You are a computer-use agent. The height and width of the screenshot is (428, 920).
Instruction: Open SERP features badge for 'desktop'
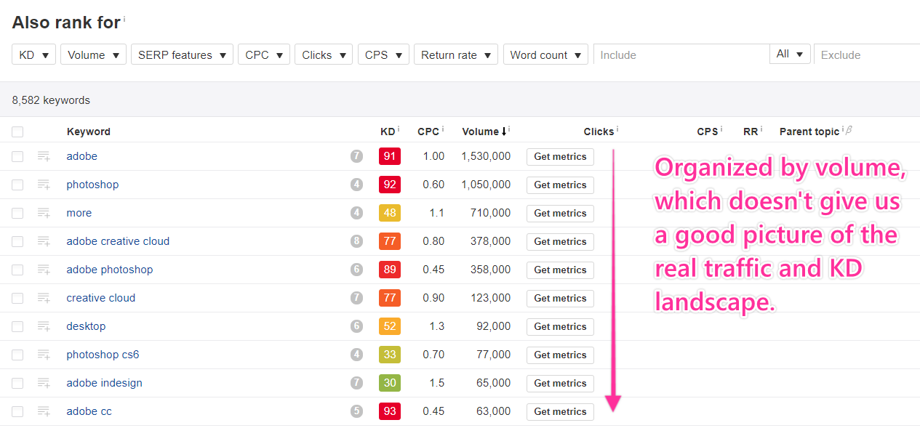coord(356,326)
